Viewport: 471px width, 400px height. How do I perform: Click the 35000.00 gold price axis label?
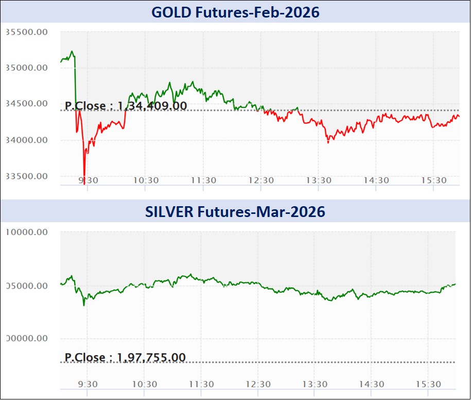[26, 68]
